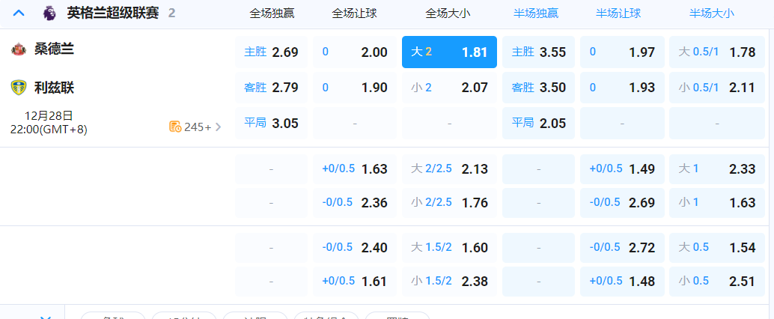Choose 小 1 at odds 1.63
Screen dimensions: 774x319
click(x=717, y=202)
